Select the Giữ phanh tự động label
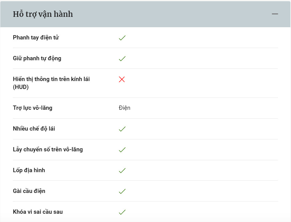Image resolution: width=291 pixels, height=222 pixels. pyautogui.click(x=37, y=58)
